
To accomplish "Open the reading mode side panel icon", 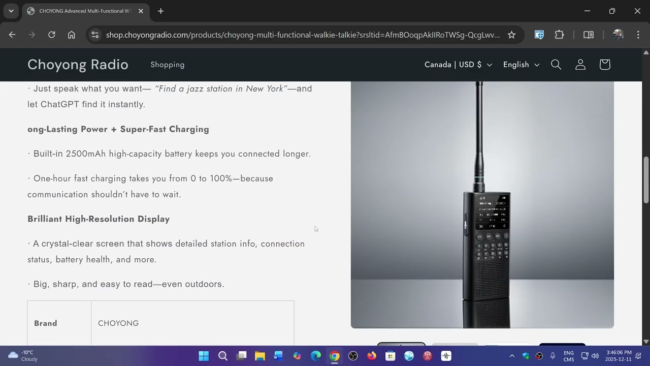I will click(589, 35).
